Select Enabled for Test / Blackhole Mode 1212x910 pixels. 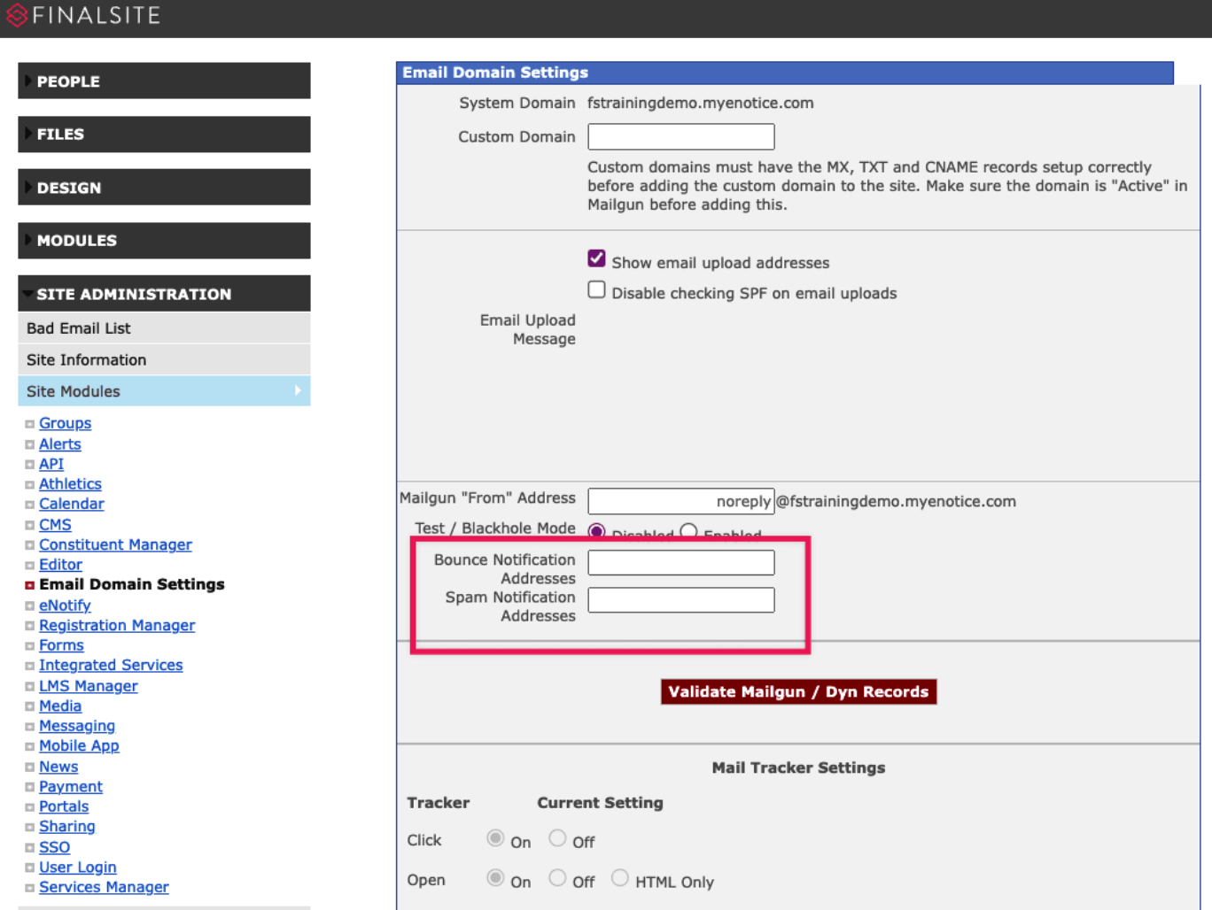pyautogui.click(x=688, y=530)
